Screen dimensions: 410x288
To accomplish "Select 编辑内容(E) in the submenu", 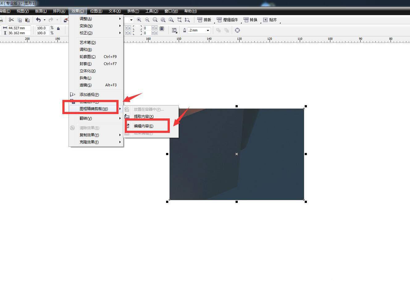I will click(144, 126).
